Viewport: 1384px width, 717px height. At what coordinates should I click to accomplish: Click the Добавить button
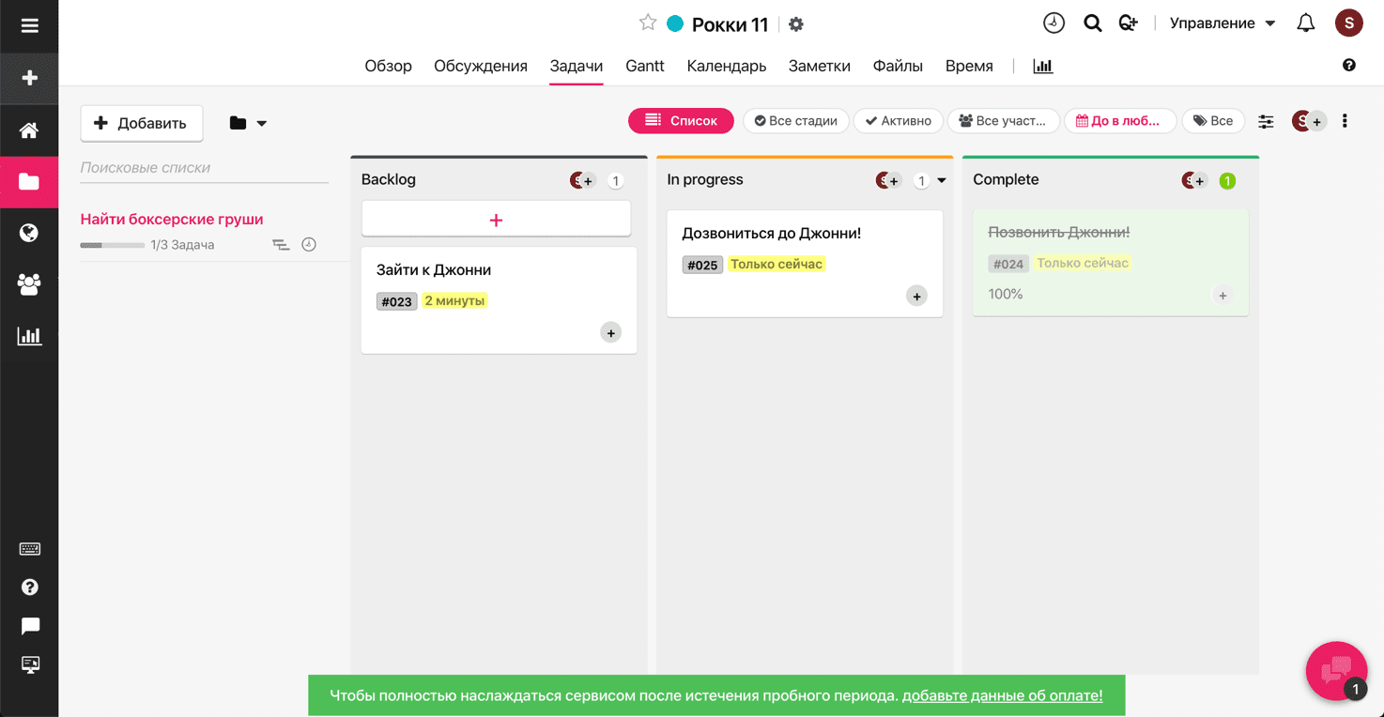(141, 123)
